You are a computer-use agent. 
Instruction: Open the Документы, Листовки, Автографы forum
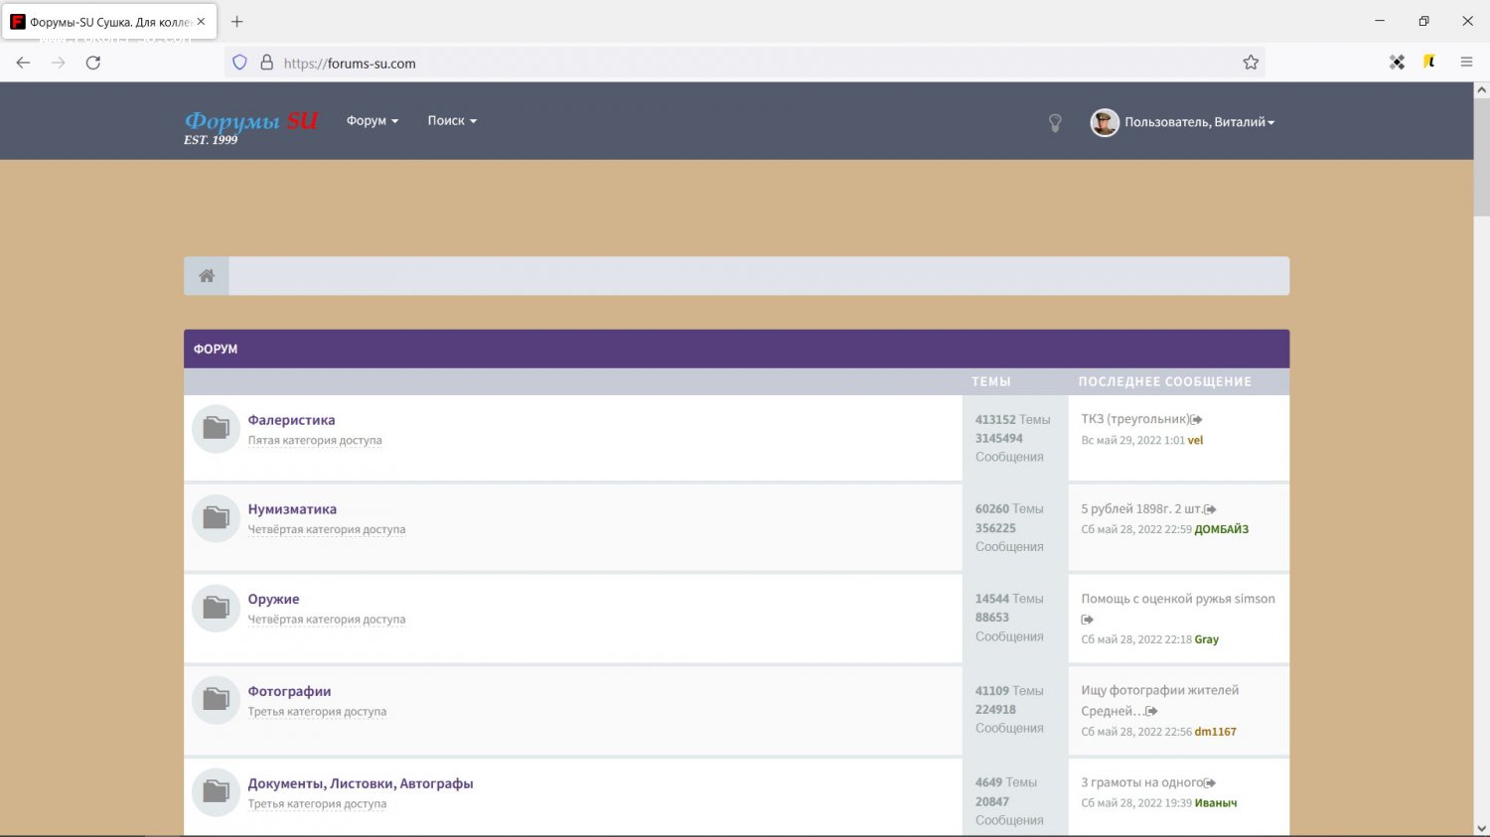(360, 783)
